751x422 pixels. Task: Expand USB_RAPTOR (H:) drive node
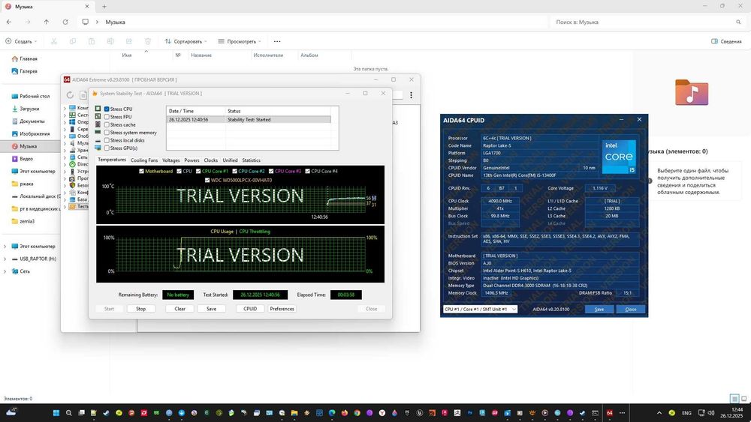[x=5, y=259]
